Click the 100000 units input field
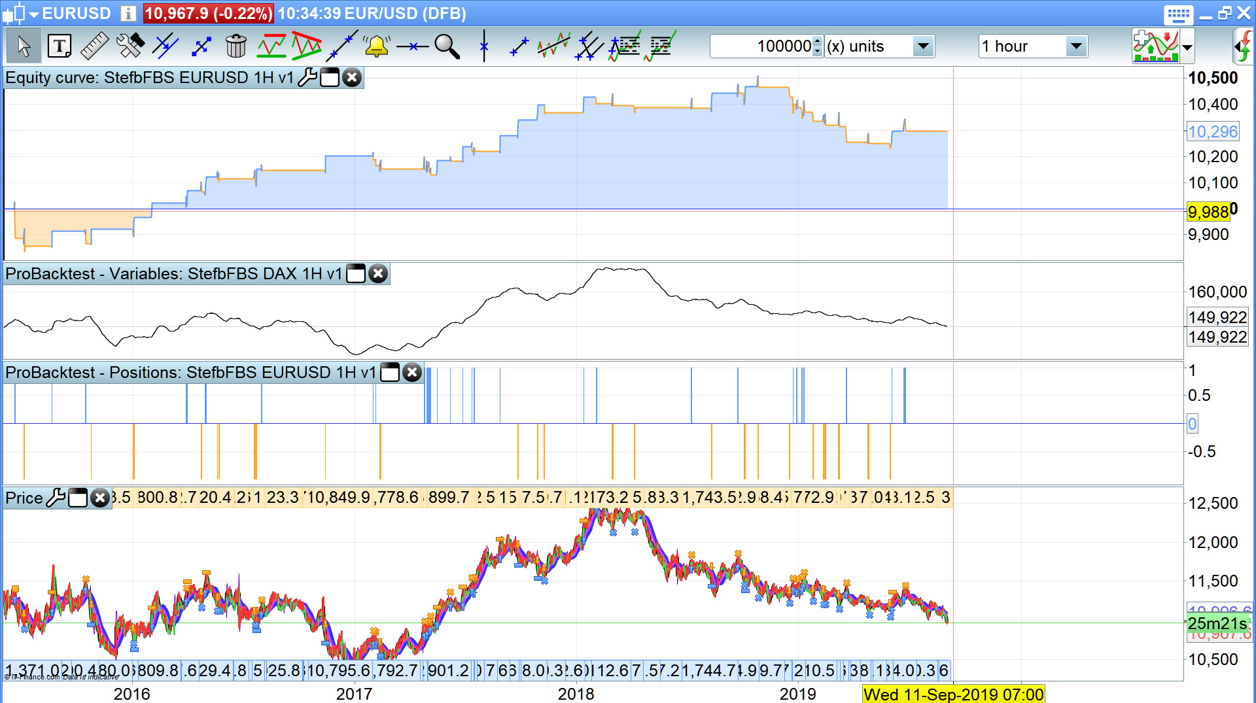Image resolution: width=1256 pixels, height=703 pixels. tap(761, 46)
